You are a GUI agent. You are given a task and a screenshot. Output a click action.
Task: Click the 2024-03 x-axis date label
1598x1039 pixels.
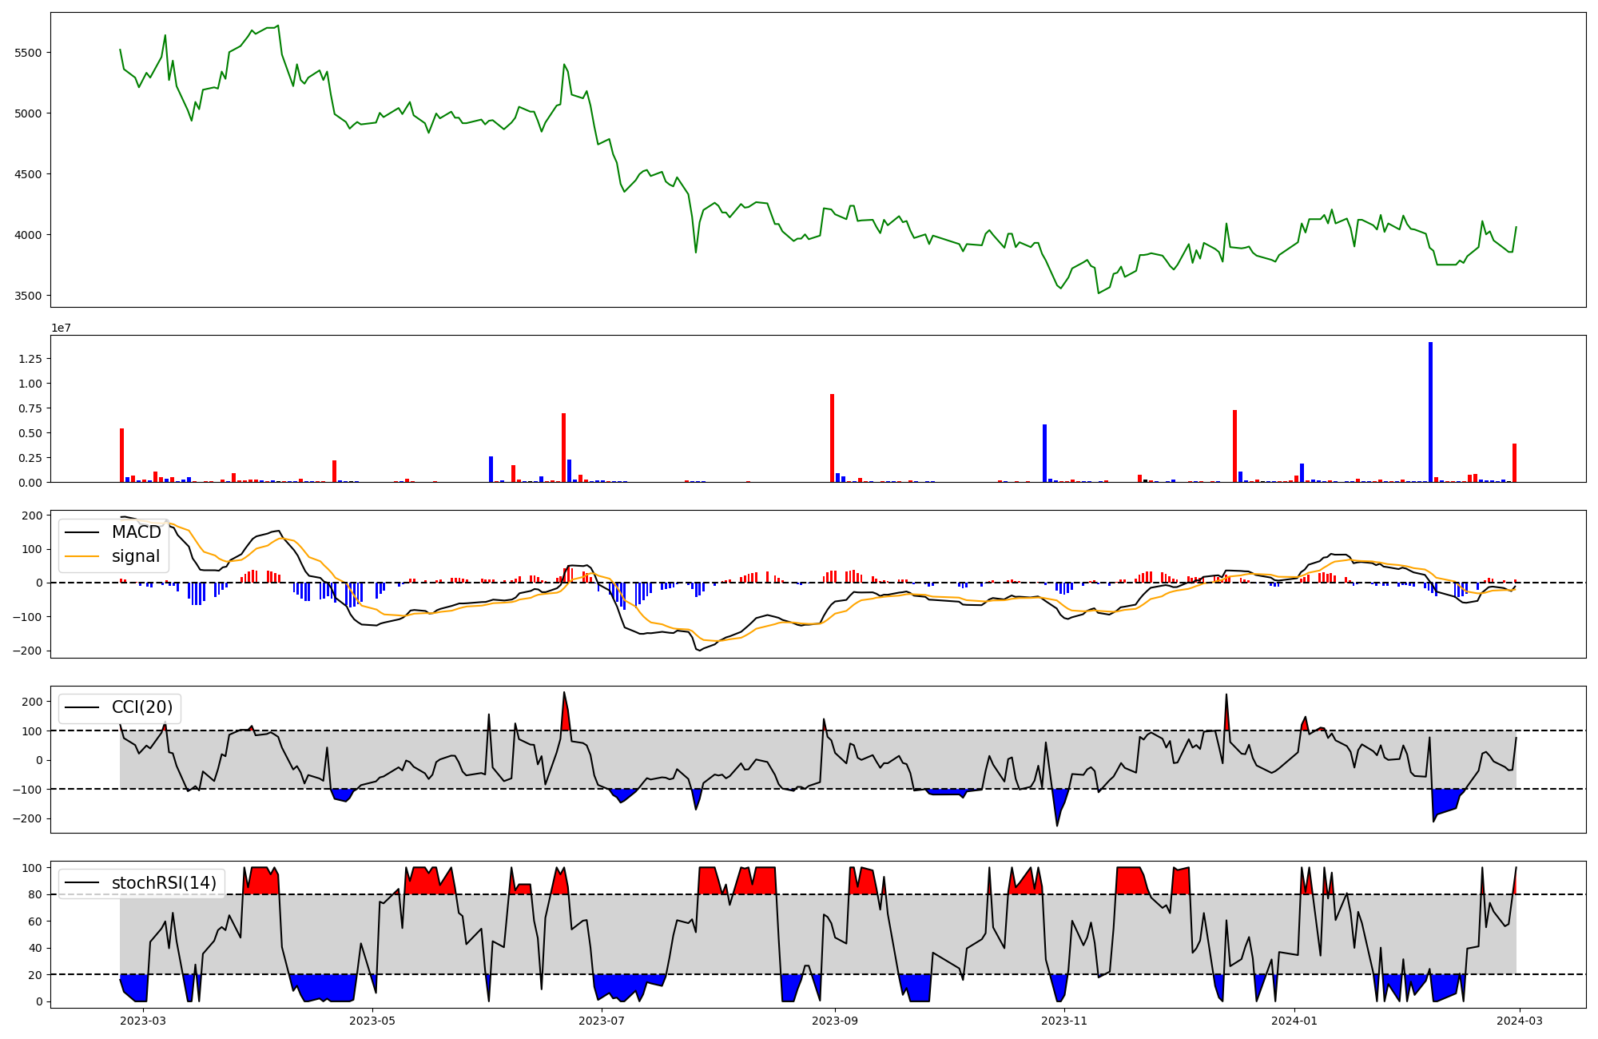[x=1518, y=1021]
